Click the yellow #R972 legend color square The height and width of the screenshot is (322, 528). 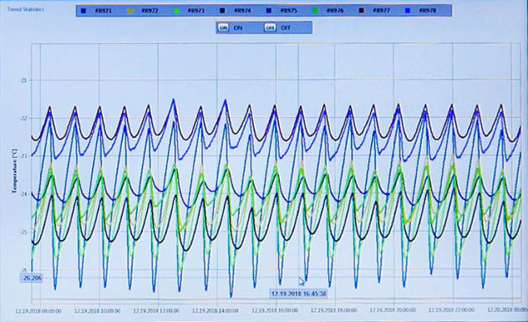tap(130, 11)
